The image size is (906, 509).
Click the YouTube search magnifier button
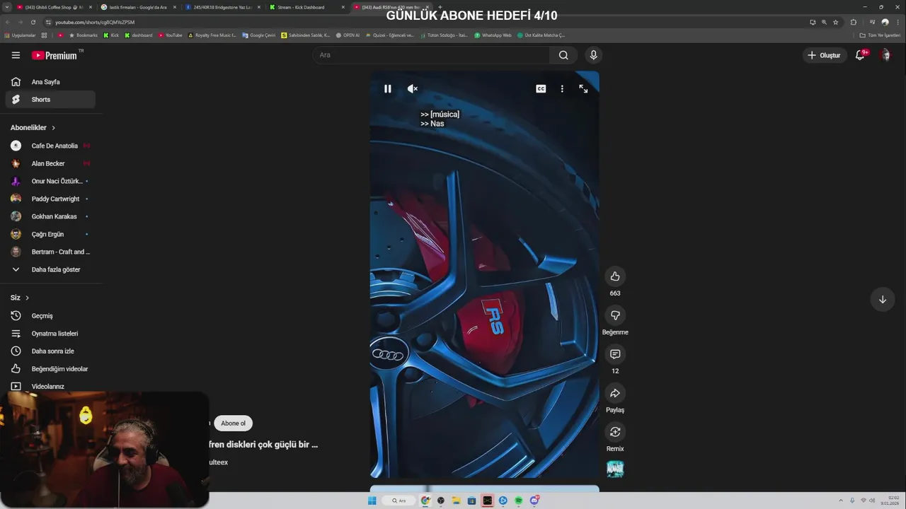[563, 55]
